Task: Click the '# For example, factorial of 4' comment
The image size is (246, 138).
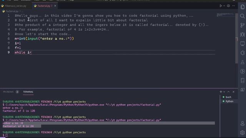Action: coord(62,30)
